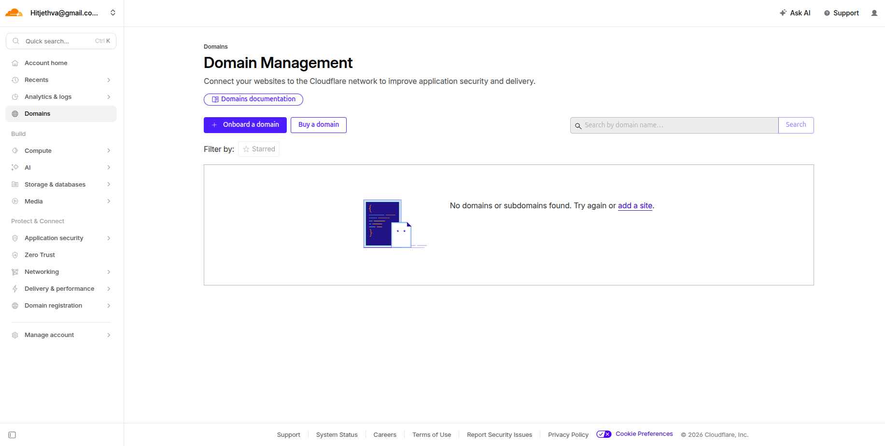The width and height of the screenshot is (885, 446).
Task: Click the Buy a domain button
Action: (318, 125)
